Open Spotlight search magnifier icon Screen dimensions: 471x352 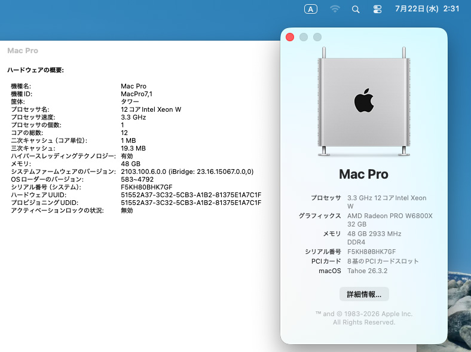[356, 10]
